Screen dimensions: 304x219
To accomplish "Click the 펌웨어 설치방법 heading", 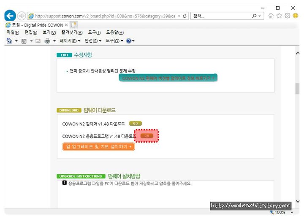I will pyautogui.click(x=124, y=176).
